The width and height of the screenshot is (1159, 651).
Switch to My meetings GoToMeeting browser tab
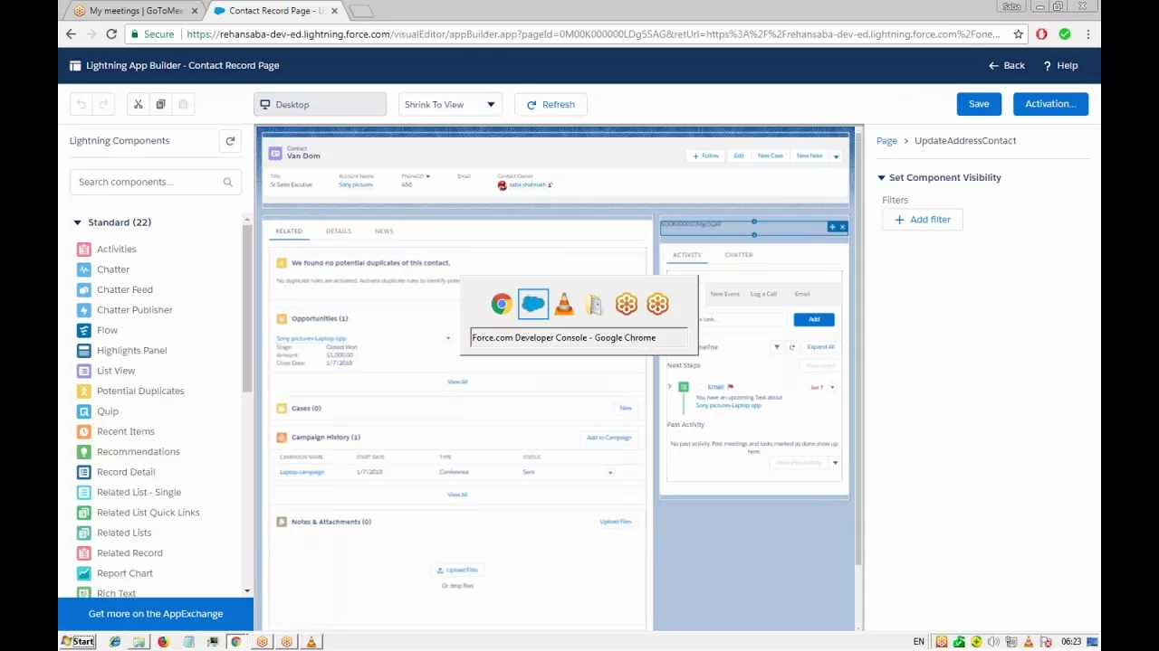tap(135, 11)
